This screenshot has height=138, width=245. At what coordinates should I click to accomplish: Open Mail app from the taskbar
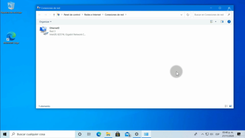click(x=127, y=134)
